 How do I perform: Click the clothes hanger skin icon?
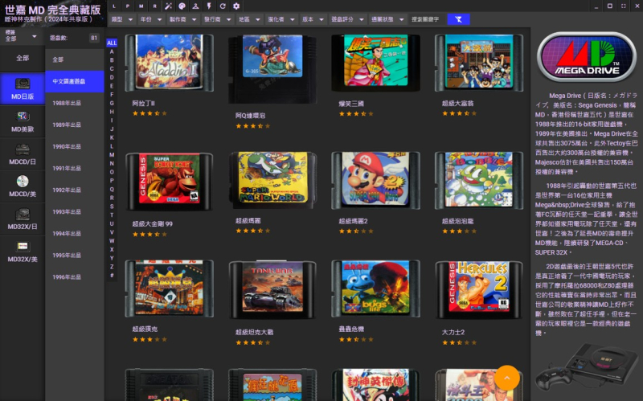(x=195, y=6)
